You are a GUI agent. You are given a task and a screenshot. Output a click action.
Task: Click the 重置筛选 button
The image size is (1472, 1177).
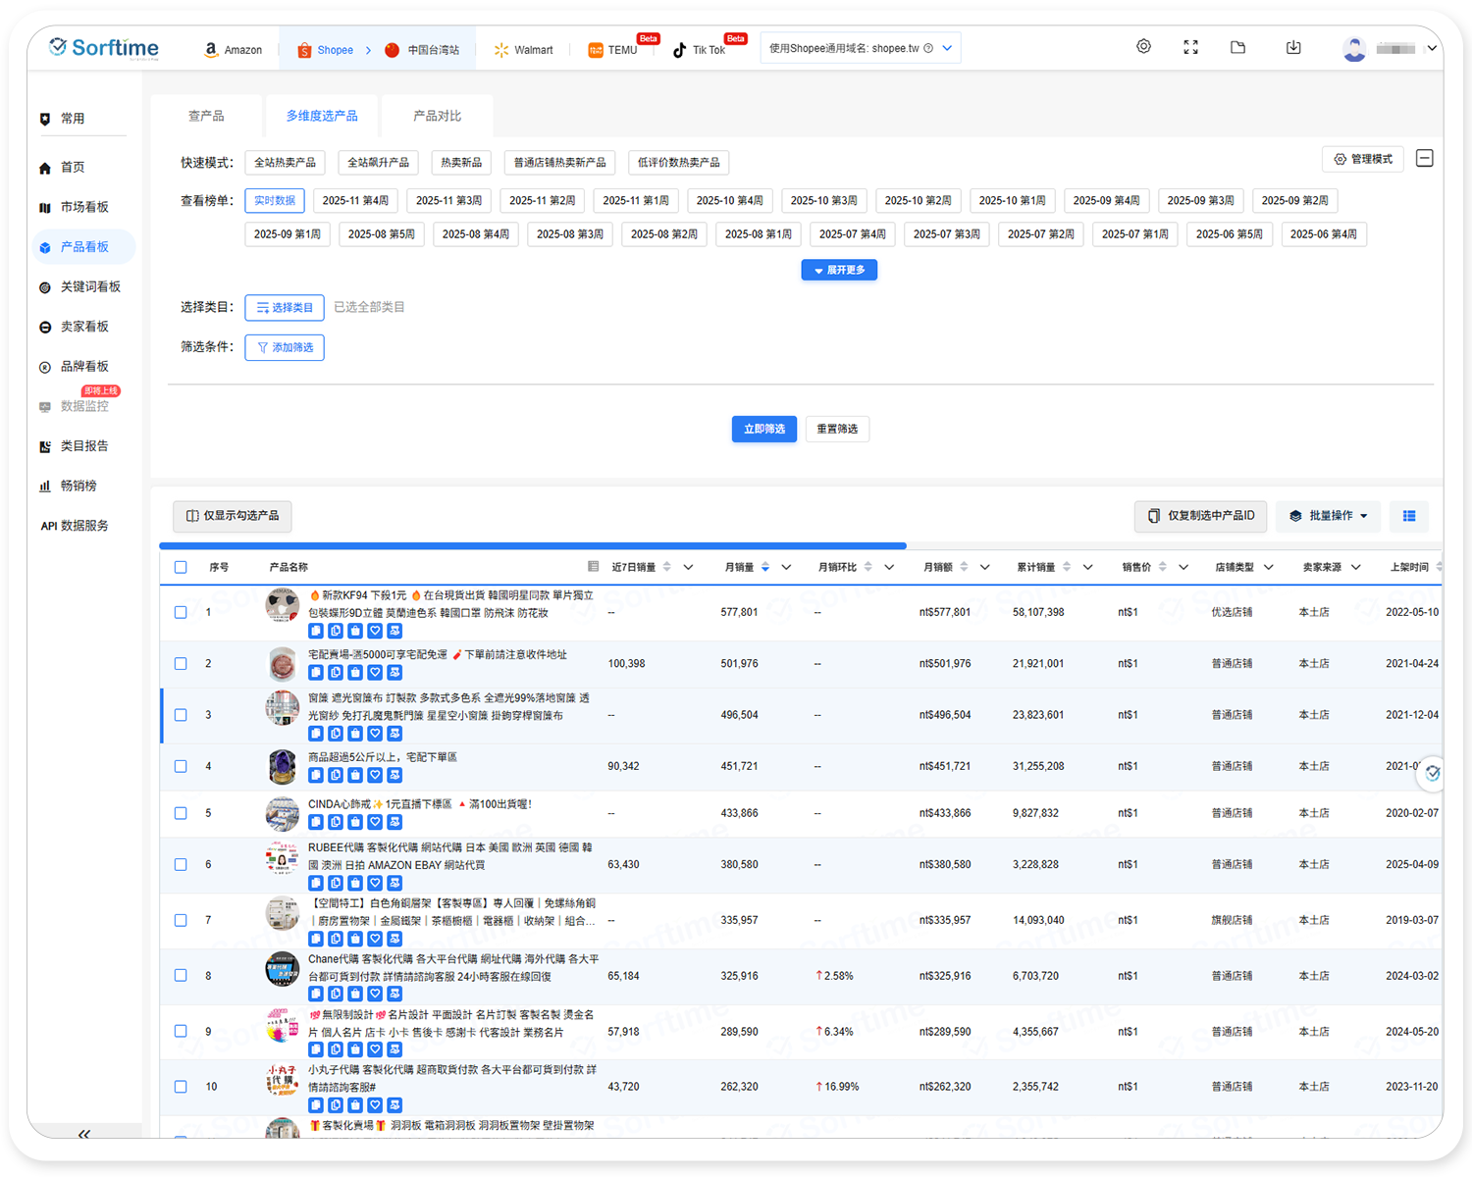tap(837, 429)
